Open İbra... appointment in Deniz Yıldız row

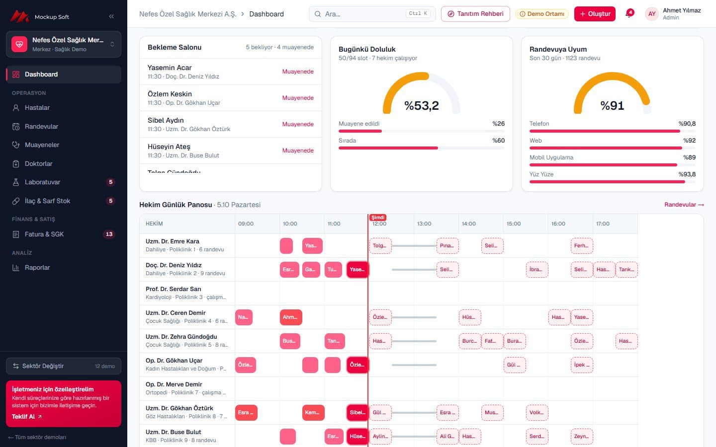click(537, 270)
